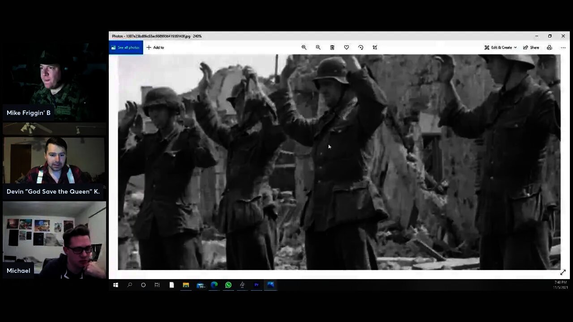Image resolution: width=573 pixels, height=322 pixels.
Task: Open the Add to option
Action: tap(155, 47)
